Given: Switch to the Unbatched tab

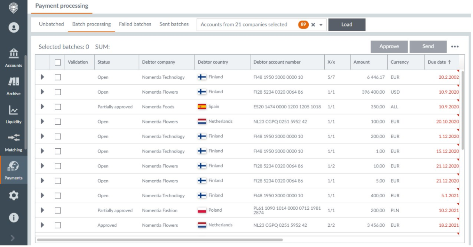Looking at the screenshot, I should (x=51, y=24).
